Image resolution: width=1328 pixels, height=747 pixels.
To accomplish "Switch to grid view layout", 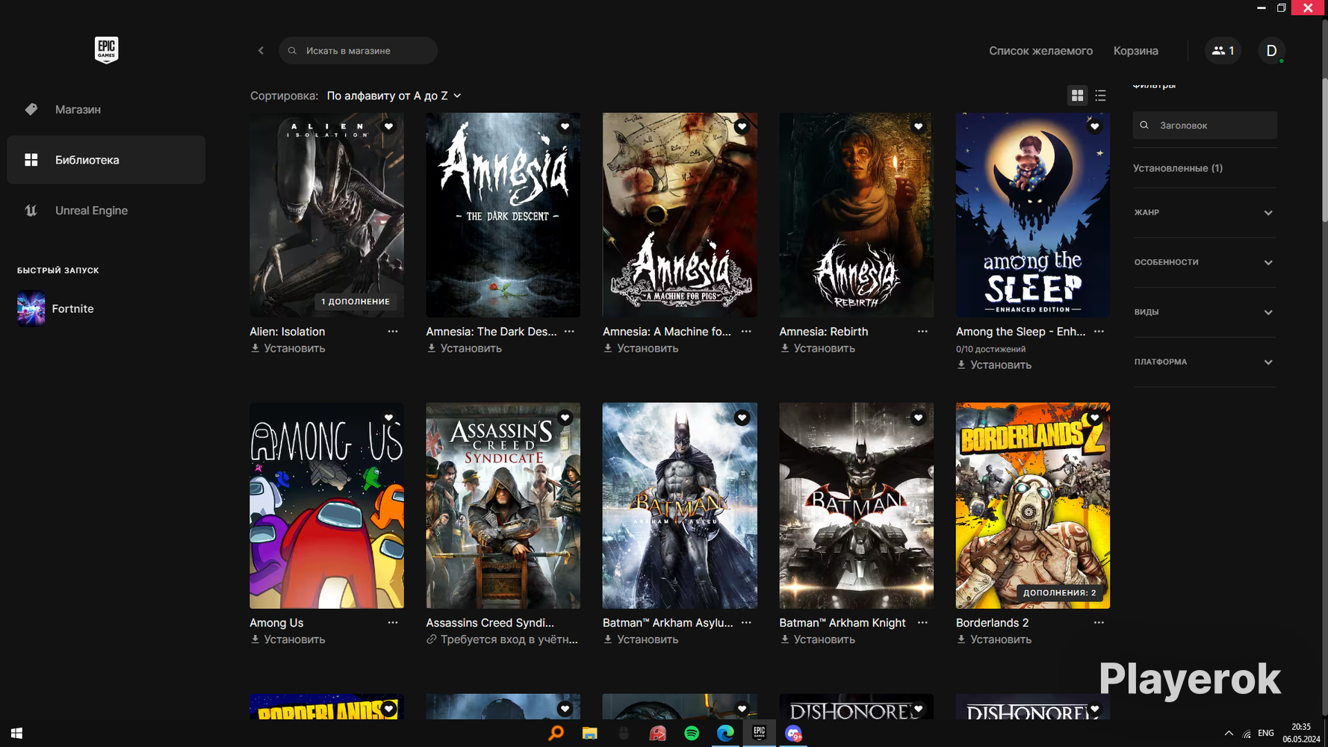I will click(x=1077, y=96).
